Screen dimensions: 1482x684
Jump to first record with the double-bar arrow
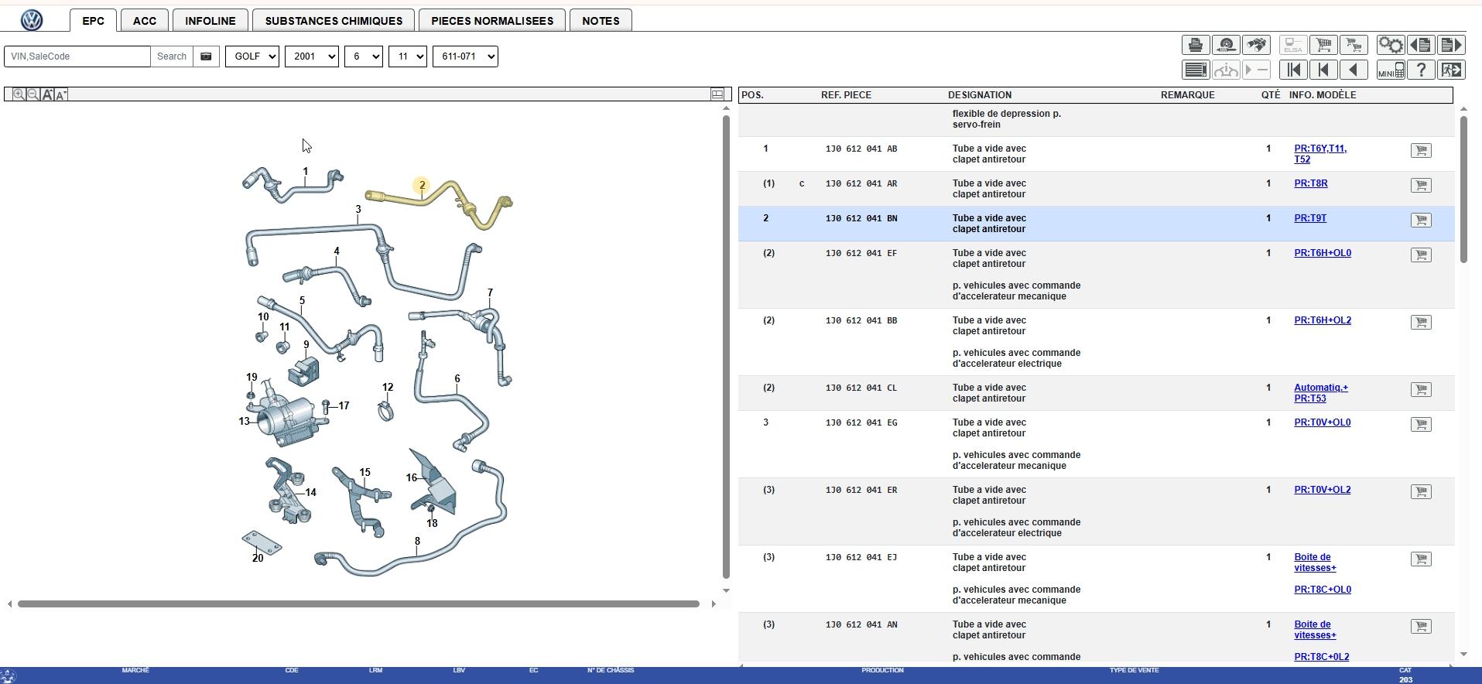[1293, 70]
